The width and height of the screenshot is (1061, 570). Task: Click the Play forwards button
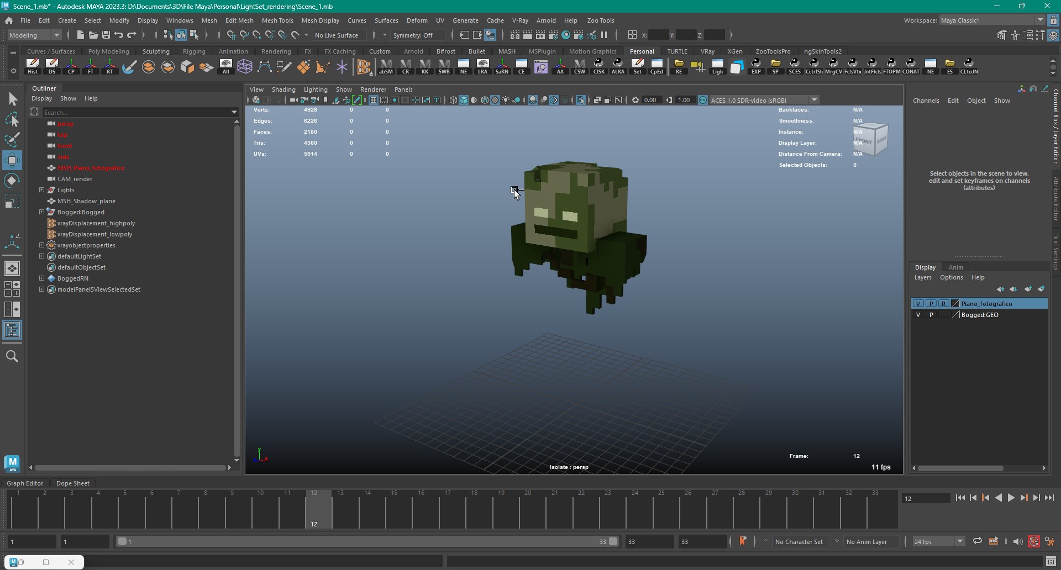click(1011, 498)
